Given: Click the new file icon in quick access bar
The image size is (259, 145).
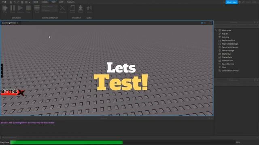Looking at the screenshot, I should 11,2.
